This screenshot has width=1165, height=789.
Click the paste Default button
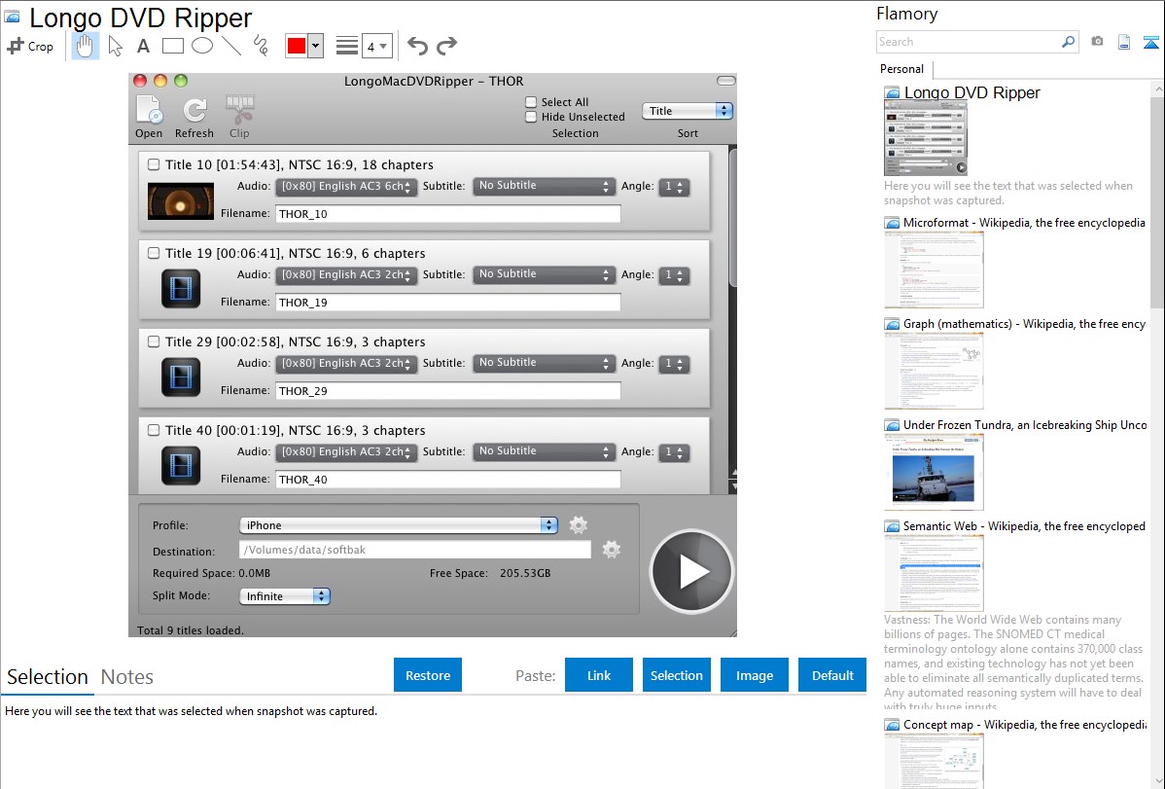point(832,674)
